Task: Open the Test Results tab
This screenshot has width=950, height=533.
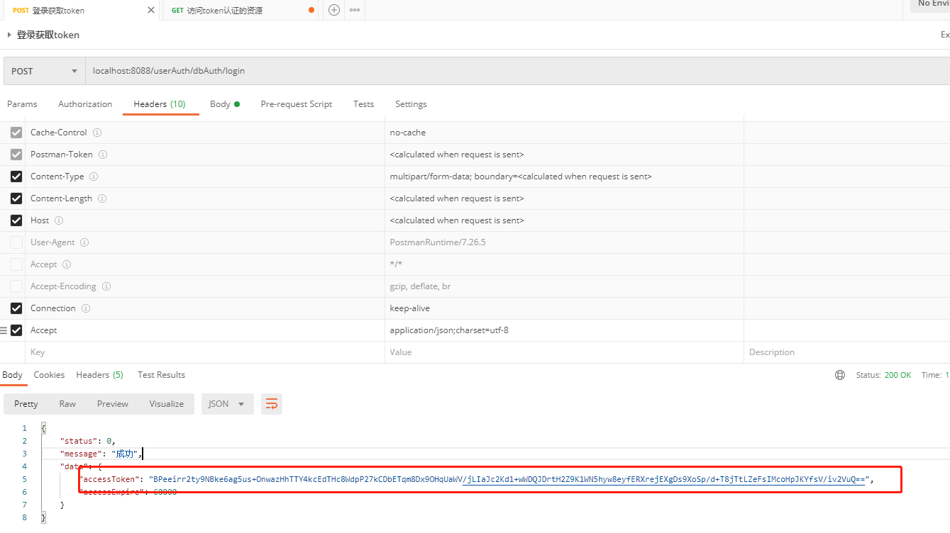Action: click(x=161, y=375)
